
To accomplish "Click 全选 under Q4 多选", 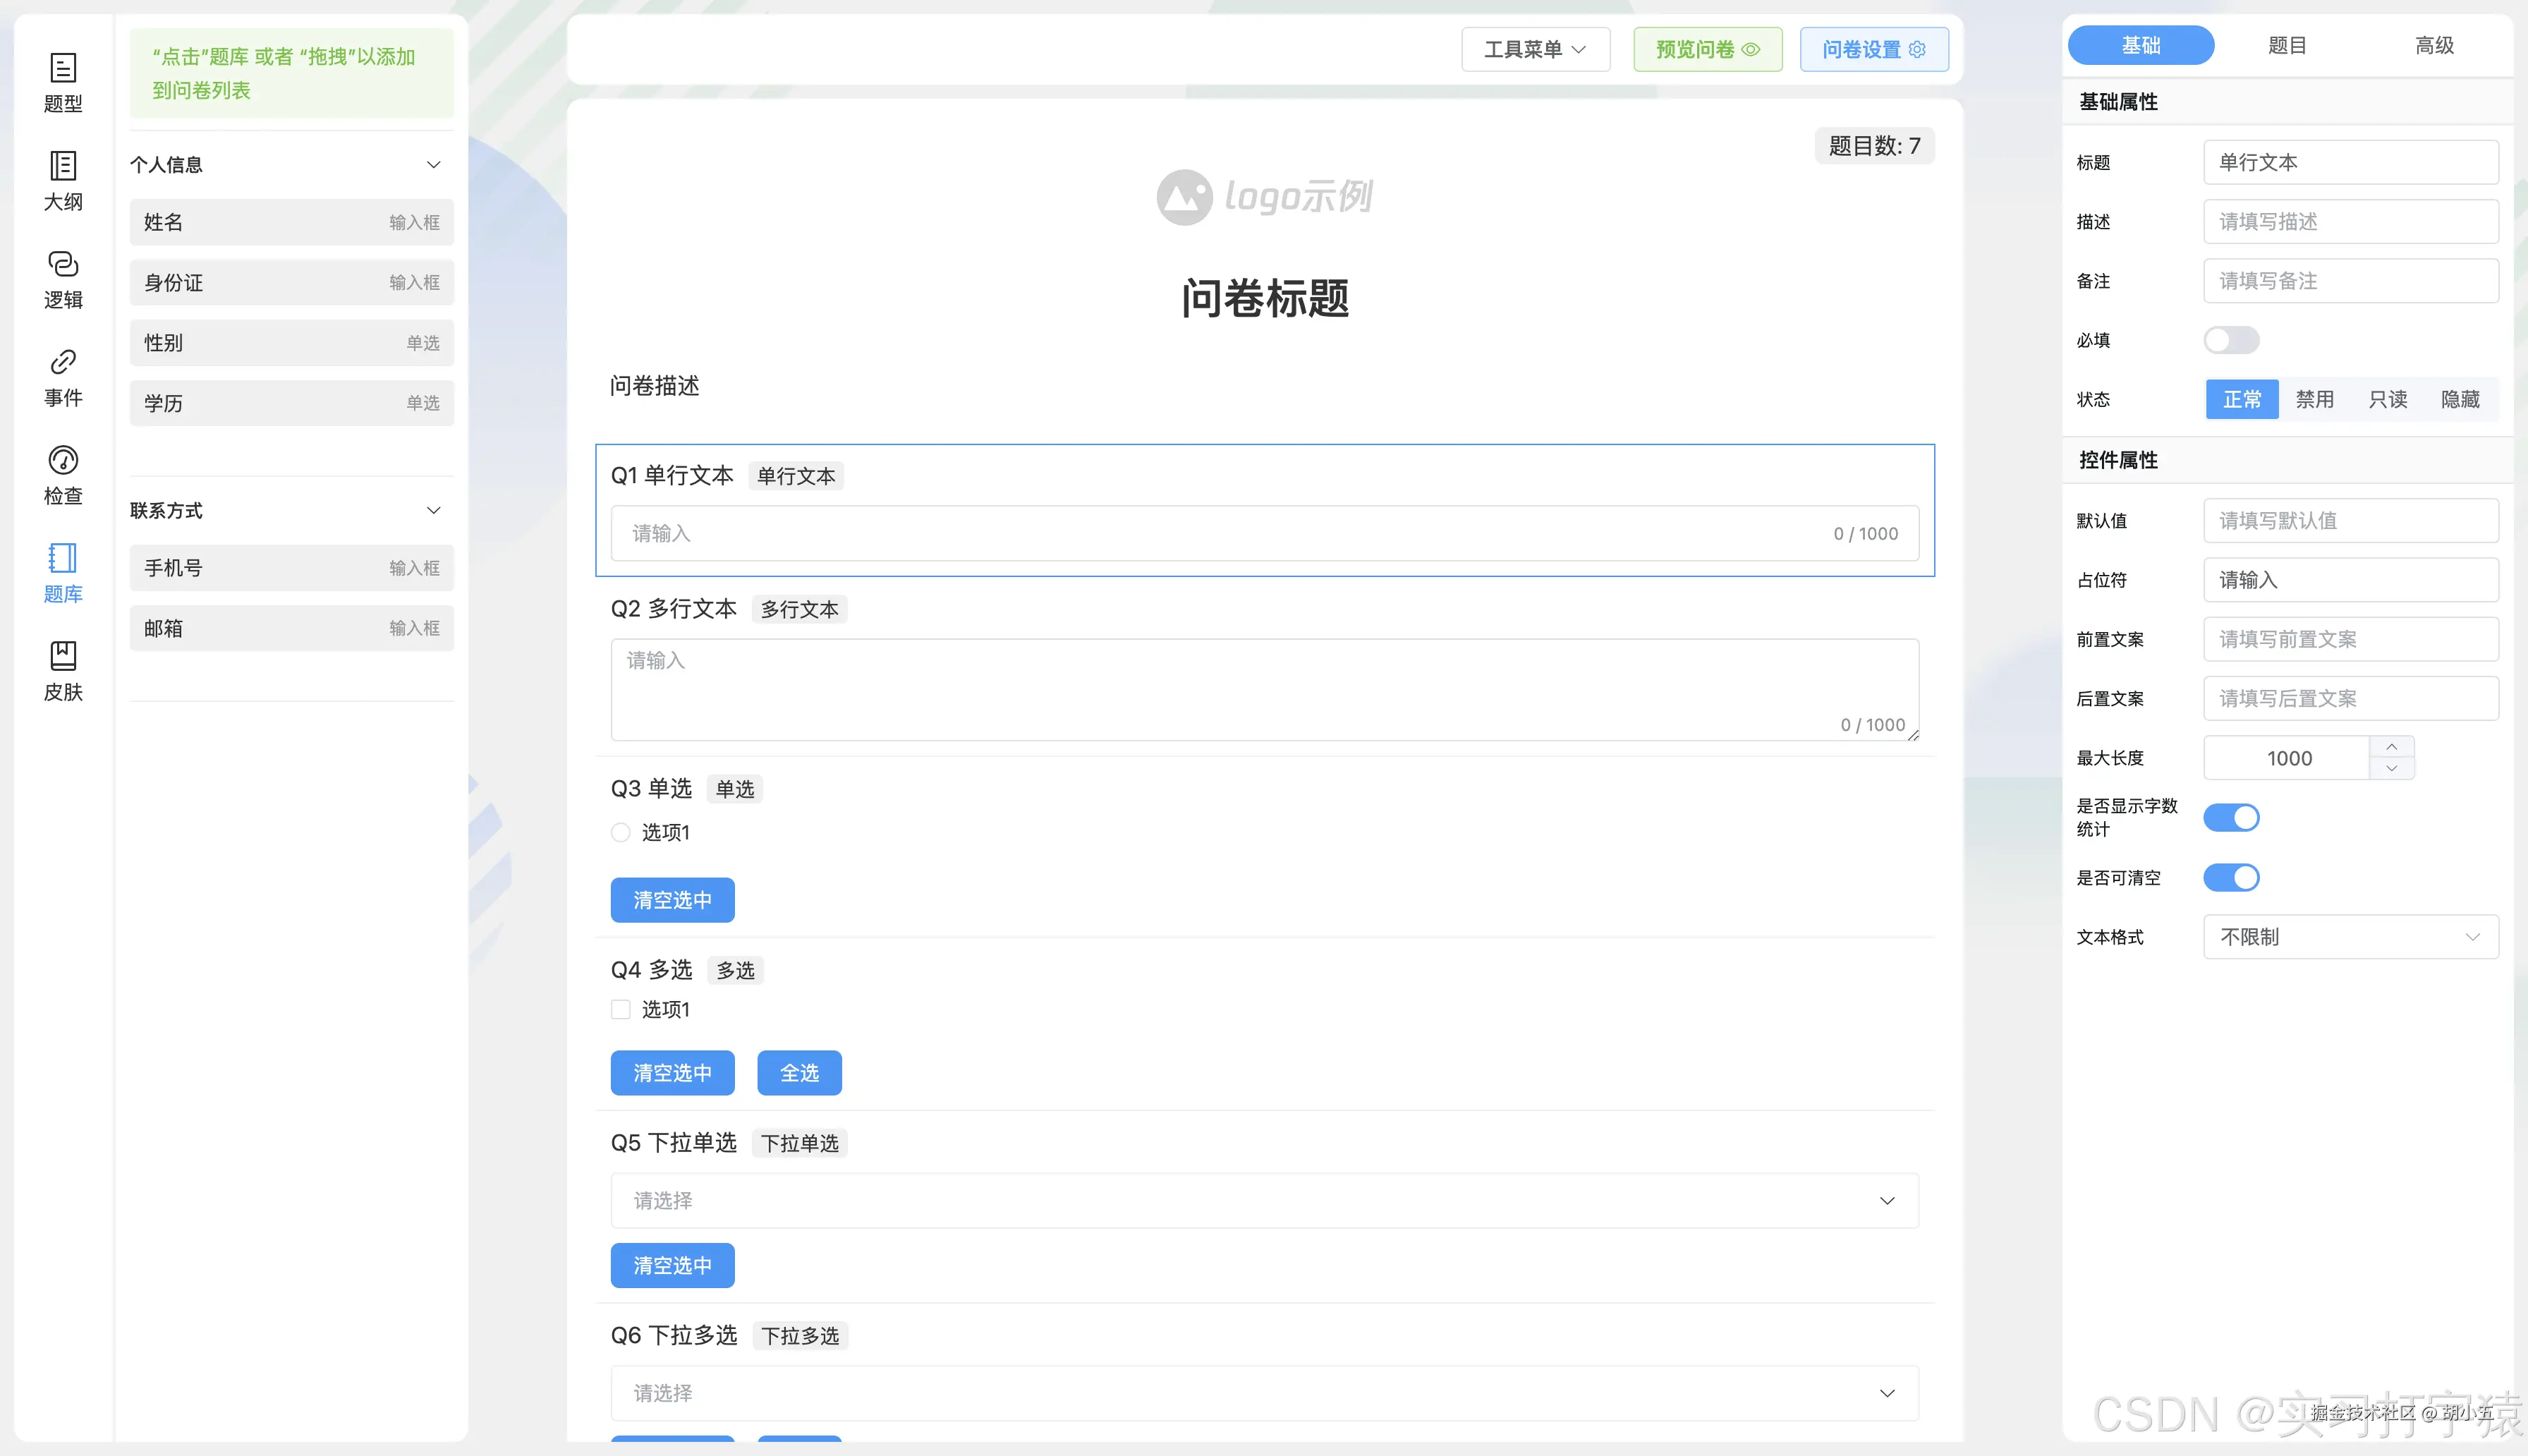I will pos(798,1072).
